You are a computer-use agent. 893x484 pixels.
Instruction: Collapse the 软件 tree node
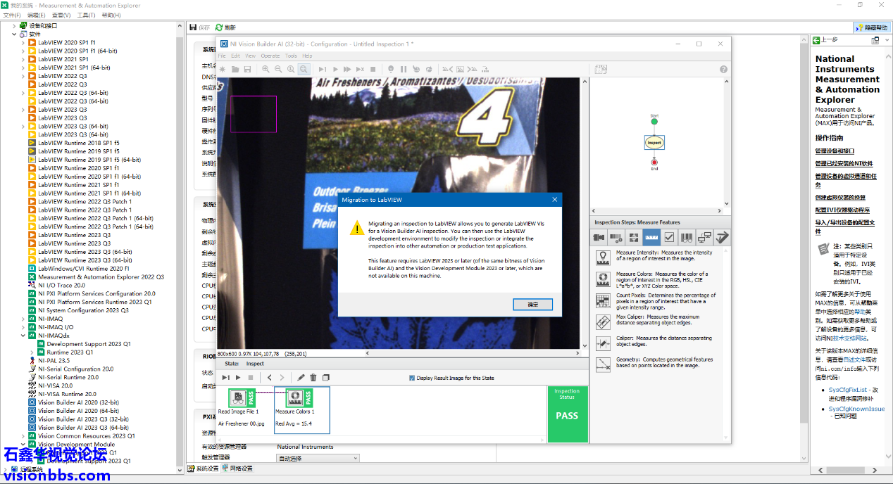pyautogui.click(x=14, y=34)
